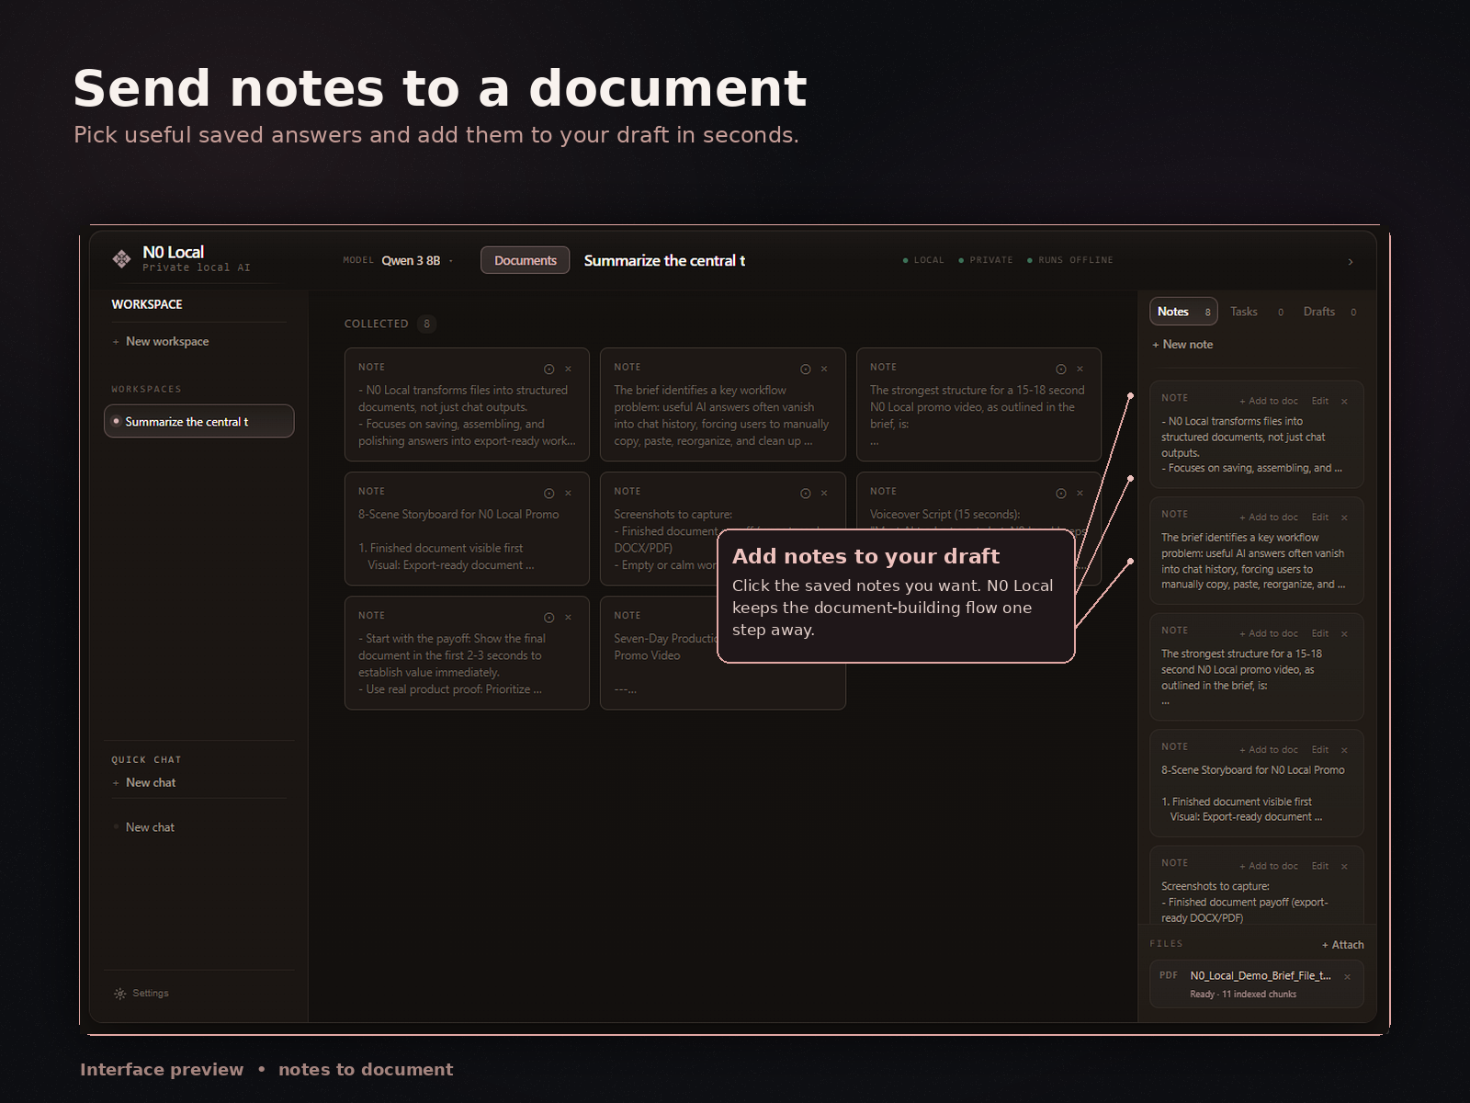Delete the sidebar note 'The strongest structure' with x
The height and width of the screenshot is (1103, 1470).
(1344, 634)
